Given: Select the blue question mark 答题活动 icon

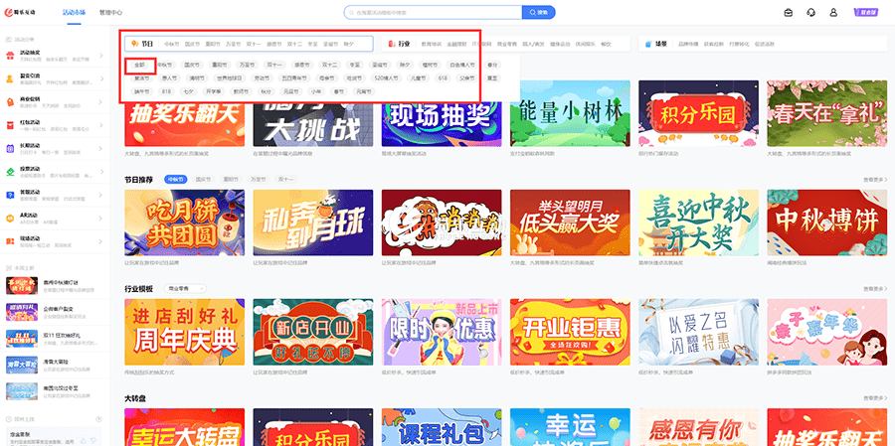Looking at the screenshot, I should (x=10, y=195).
